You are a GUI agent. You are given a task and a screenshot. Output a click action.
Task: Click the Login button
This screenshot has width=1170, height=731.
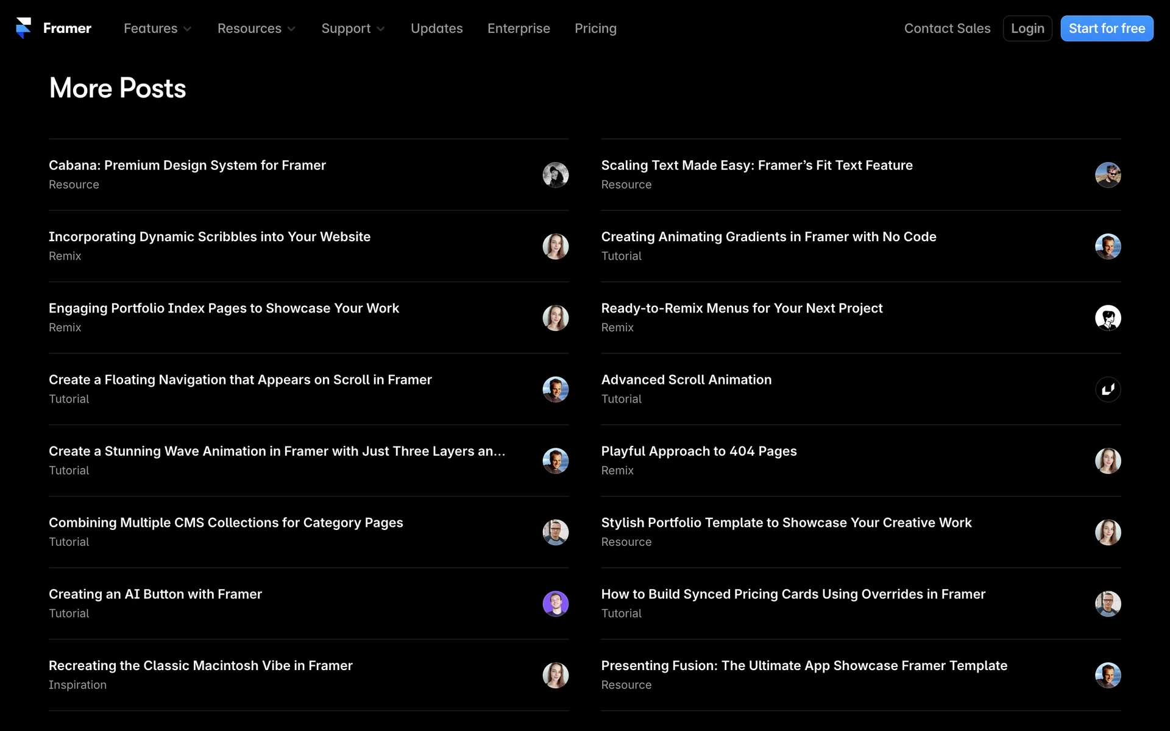point(1027,29)
